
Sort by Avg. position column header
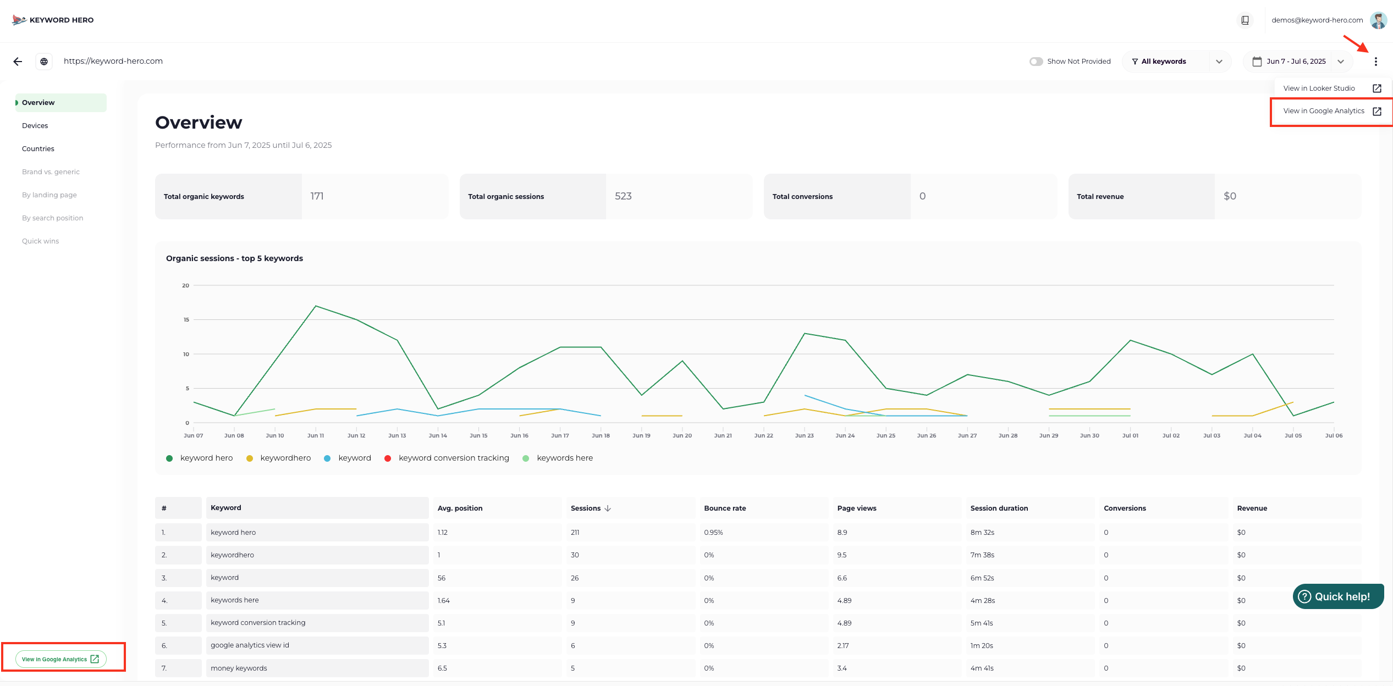click(497, 508)
